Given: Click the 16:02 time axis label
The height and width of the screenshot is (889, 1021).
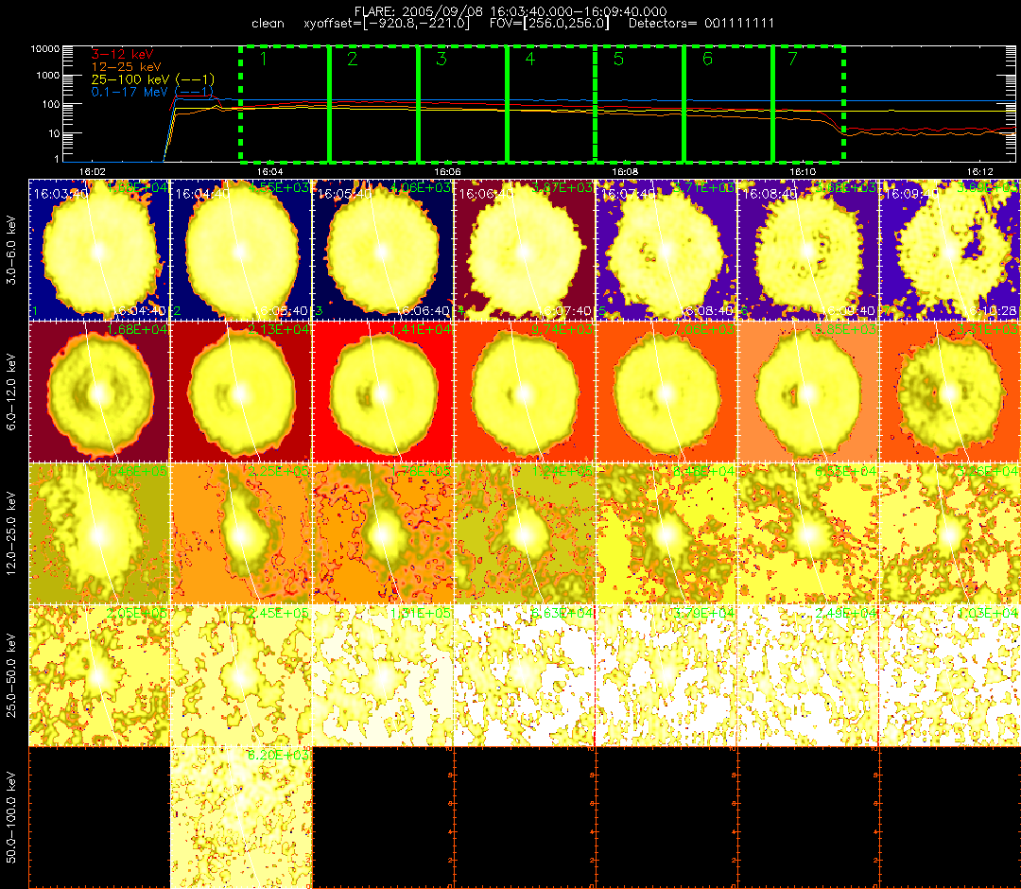Looking at the screenshot, I should coord(92,171).
